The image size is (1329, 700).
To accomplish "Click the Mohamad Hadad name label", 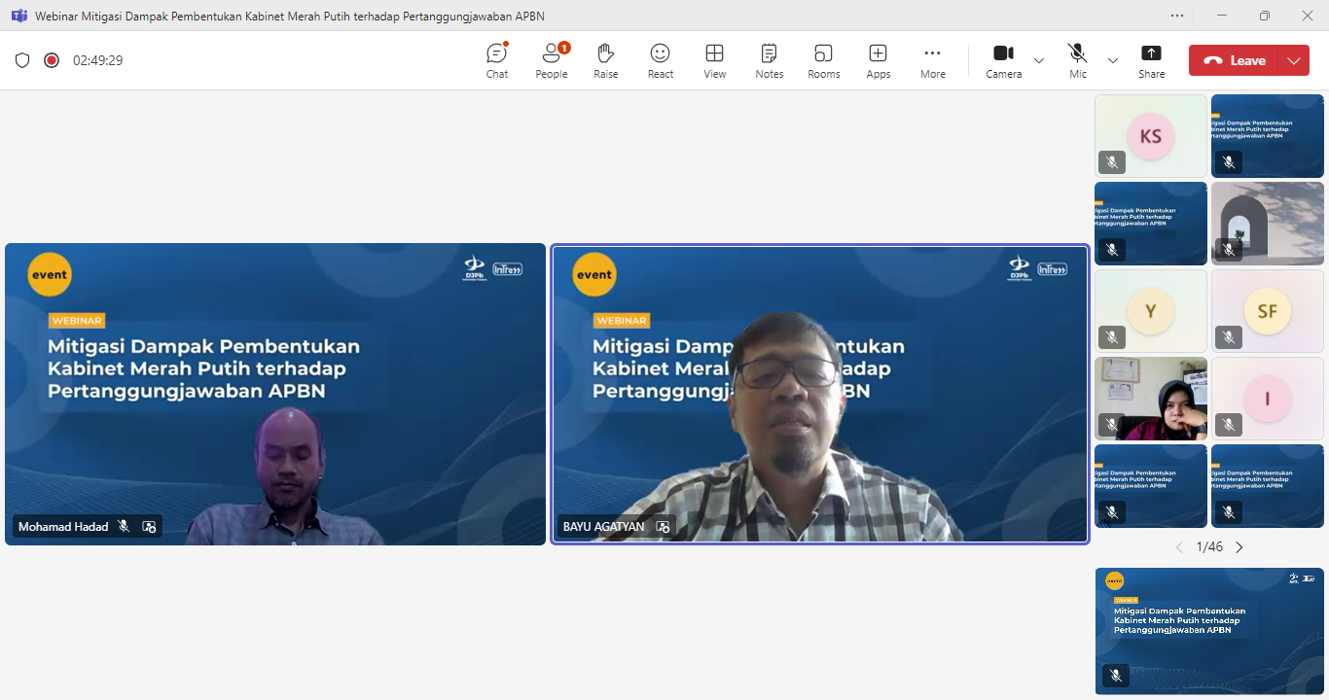I will 63,526.
